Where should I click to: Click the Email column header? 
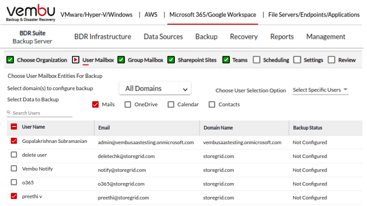pyautogui.click(x=104, y=128)
